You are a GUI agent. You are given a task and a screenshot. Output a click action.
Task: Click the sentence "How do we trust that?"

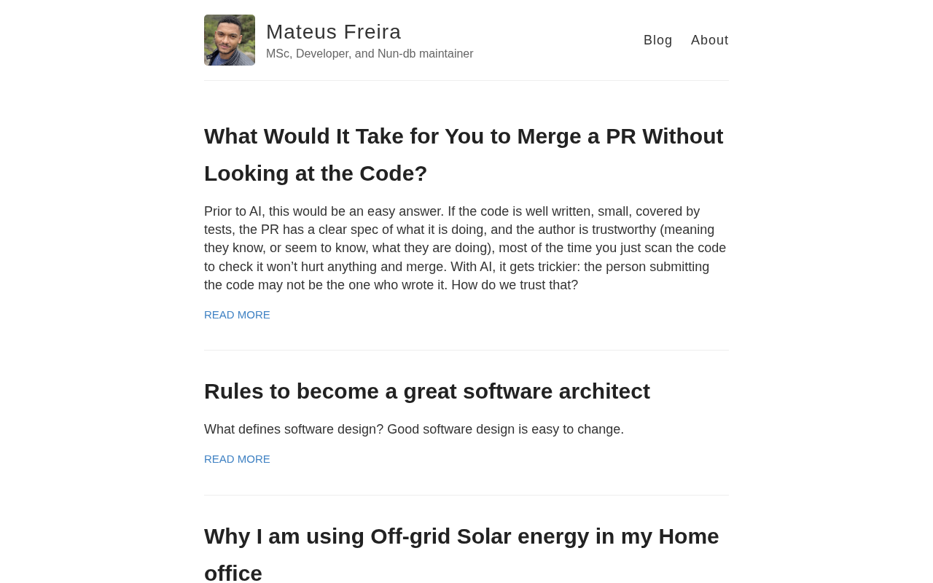(514, 285)
